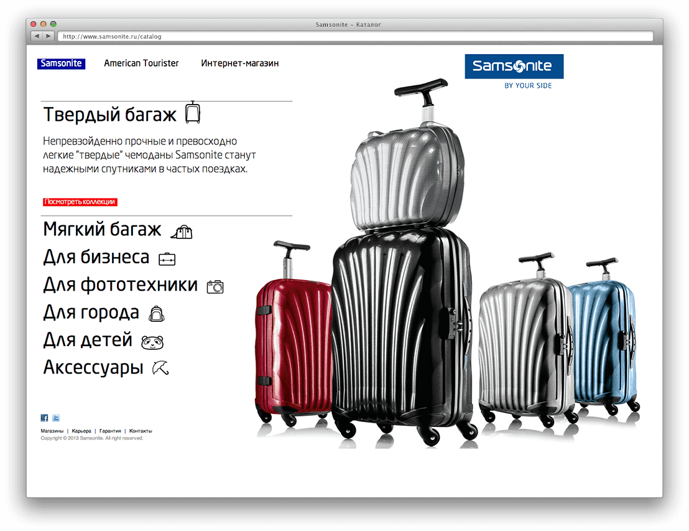Open the Twitter social icon
Viewport: 689px width, 531px height.
[x=56, y=418]
